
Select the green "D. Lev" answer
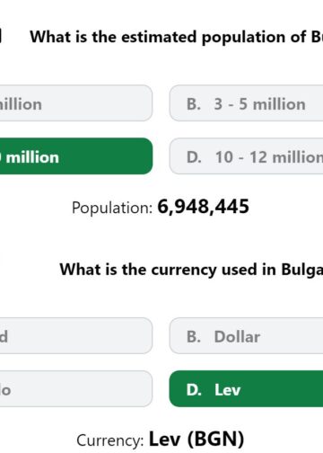246,388
